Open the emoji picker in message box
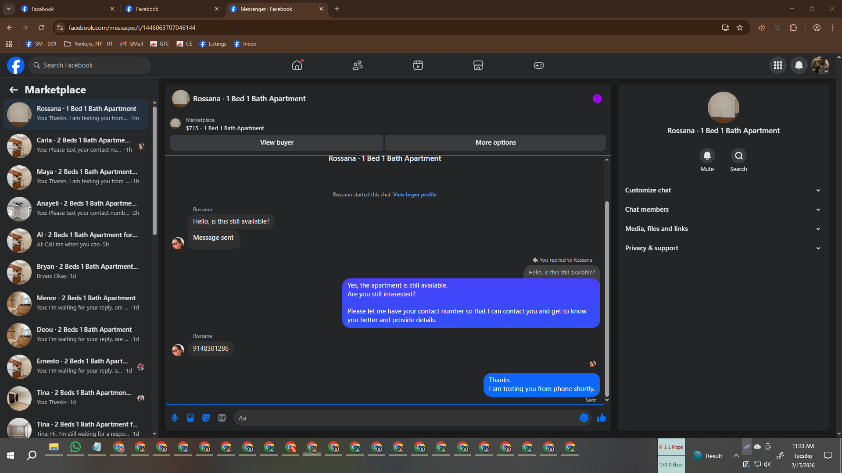The image size is (842, 473). pyautogui.click(x=584, y=418)
